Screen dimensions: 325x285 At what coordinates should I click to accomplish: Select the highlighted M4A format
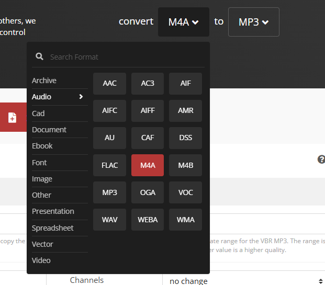pyautogui.click(x=148, y=165)
